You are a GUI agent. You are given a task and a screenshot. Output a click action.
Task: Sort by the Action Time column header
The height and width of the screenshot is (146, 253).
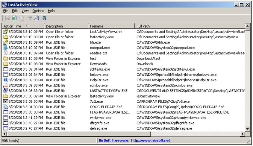(23, 26)
